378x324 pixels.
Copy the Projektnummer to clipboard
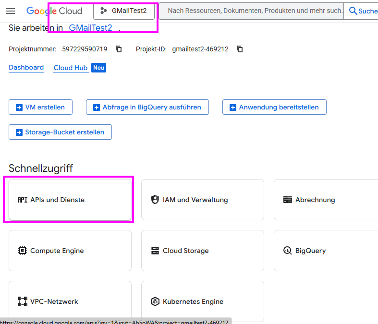tap(119, 49)
